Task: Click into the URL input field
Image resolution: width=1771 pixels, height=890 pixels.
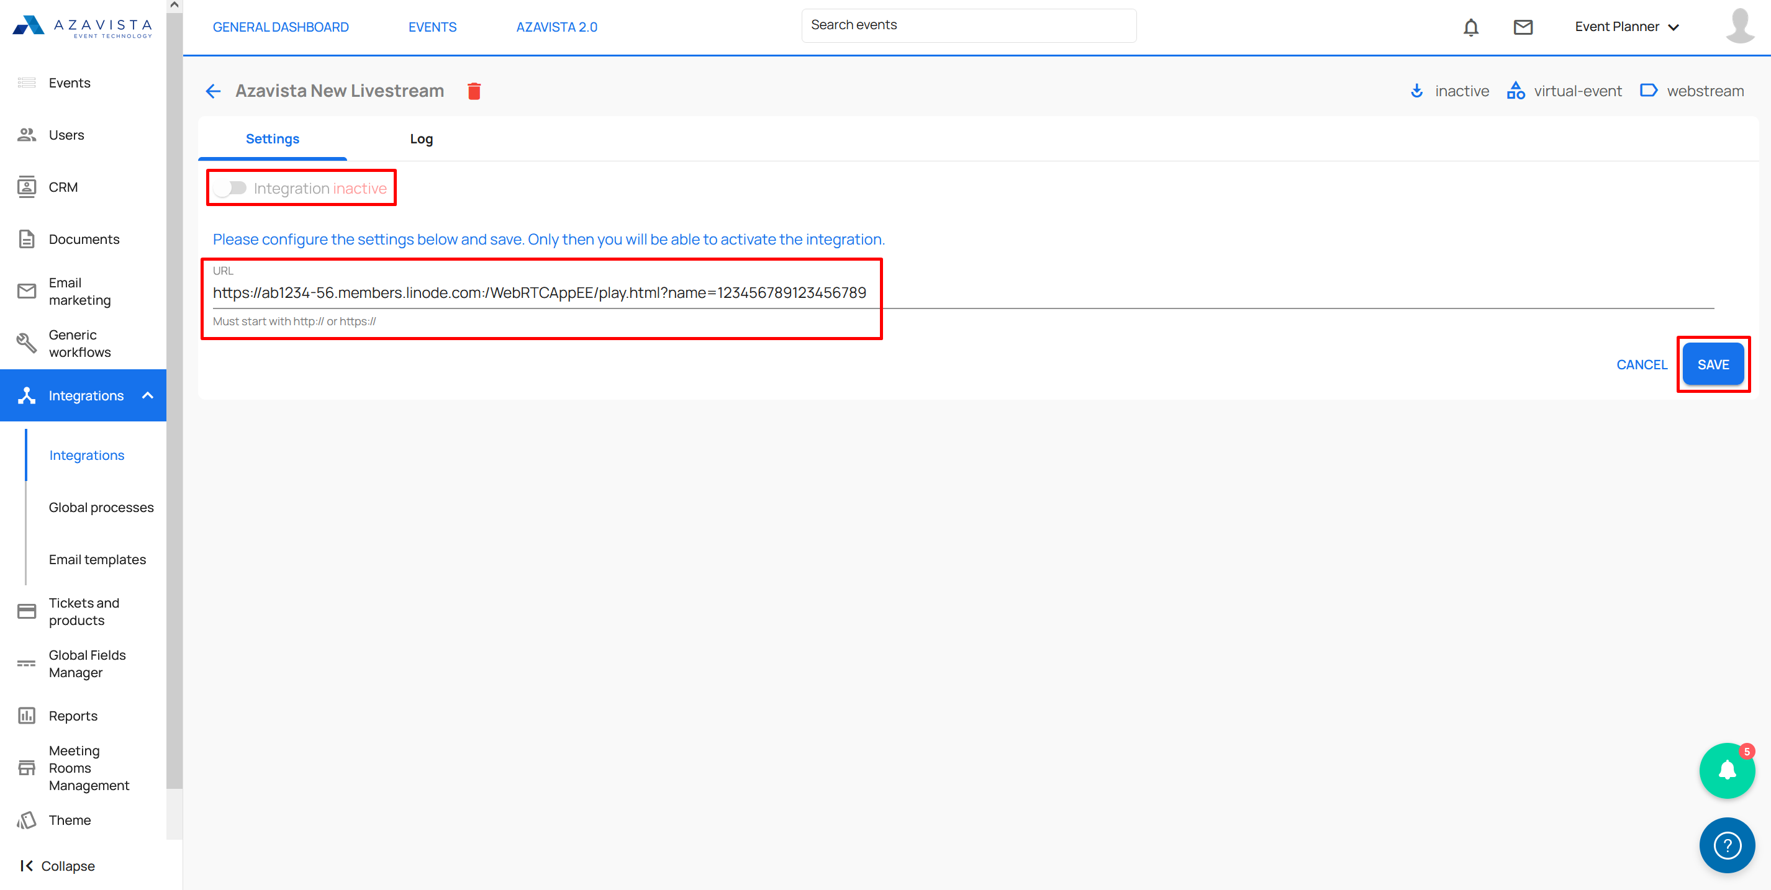Action: (x=962, y=293)
